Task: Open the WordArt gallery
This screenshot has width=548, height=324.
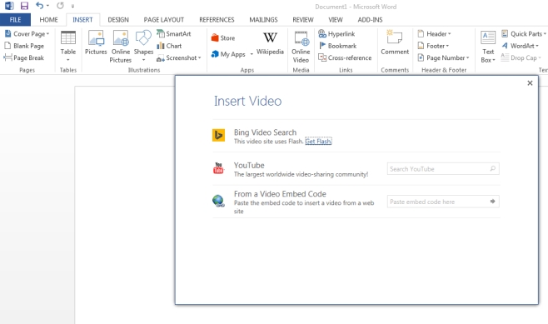Action: 520,46
